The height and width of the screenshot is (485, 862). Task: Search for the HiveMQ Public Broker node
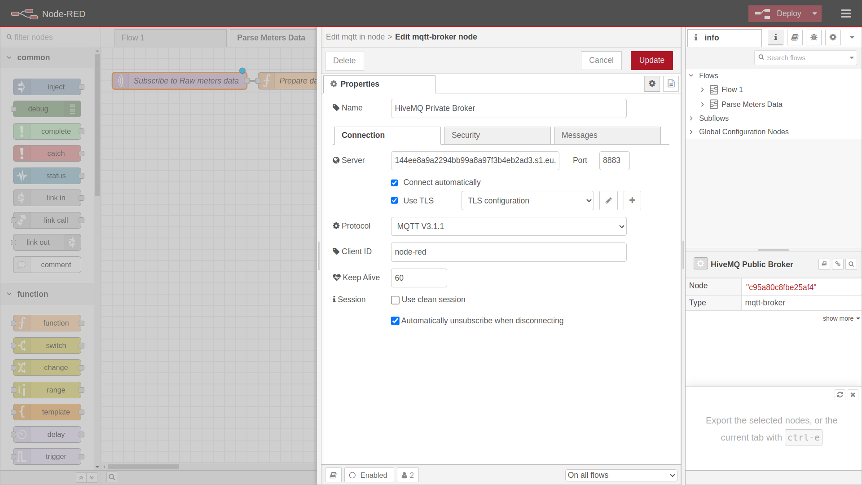(851, 264)
